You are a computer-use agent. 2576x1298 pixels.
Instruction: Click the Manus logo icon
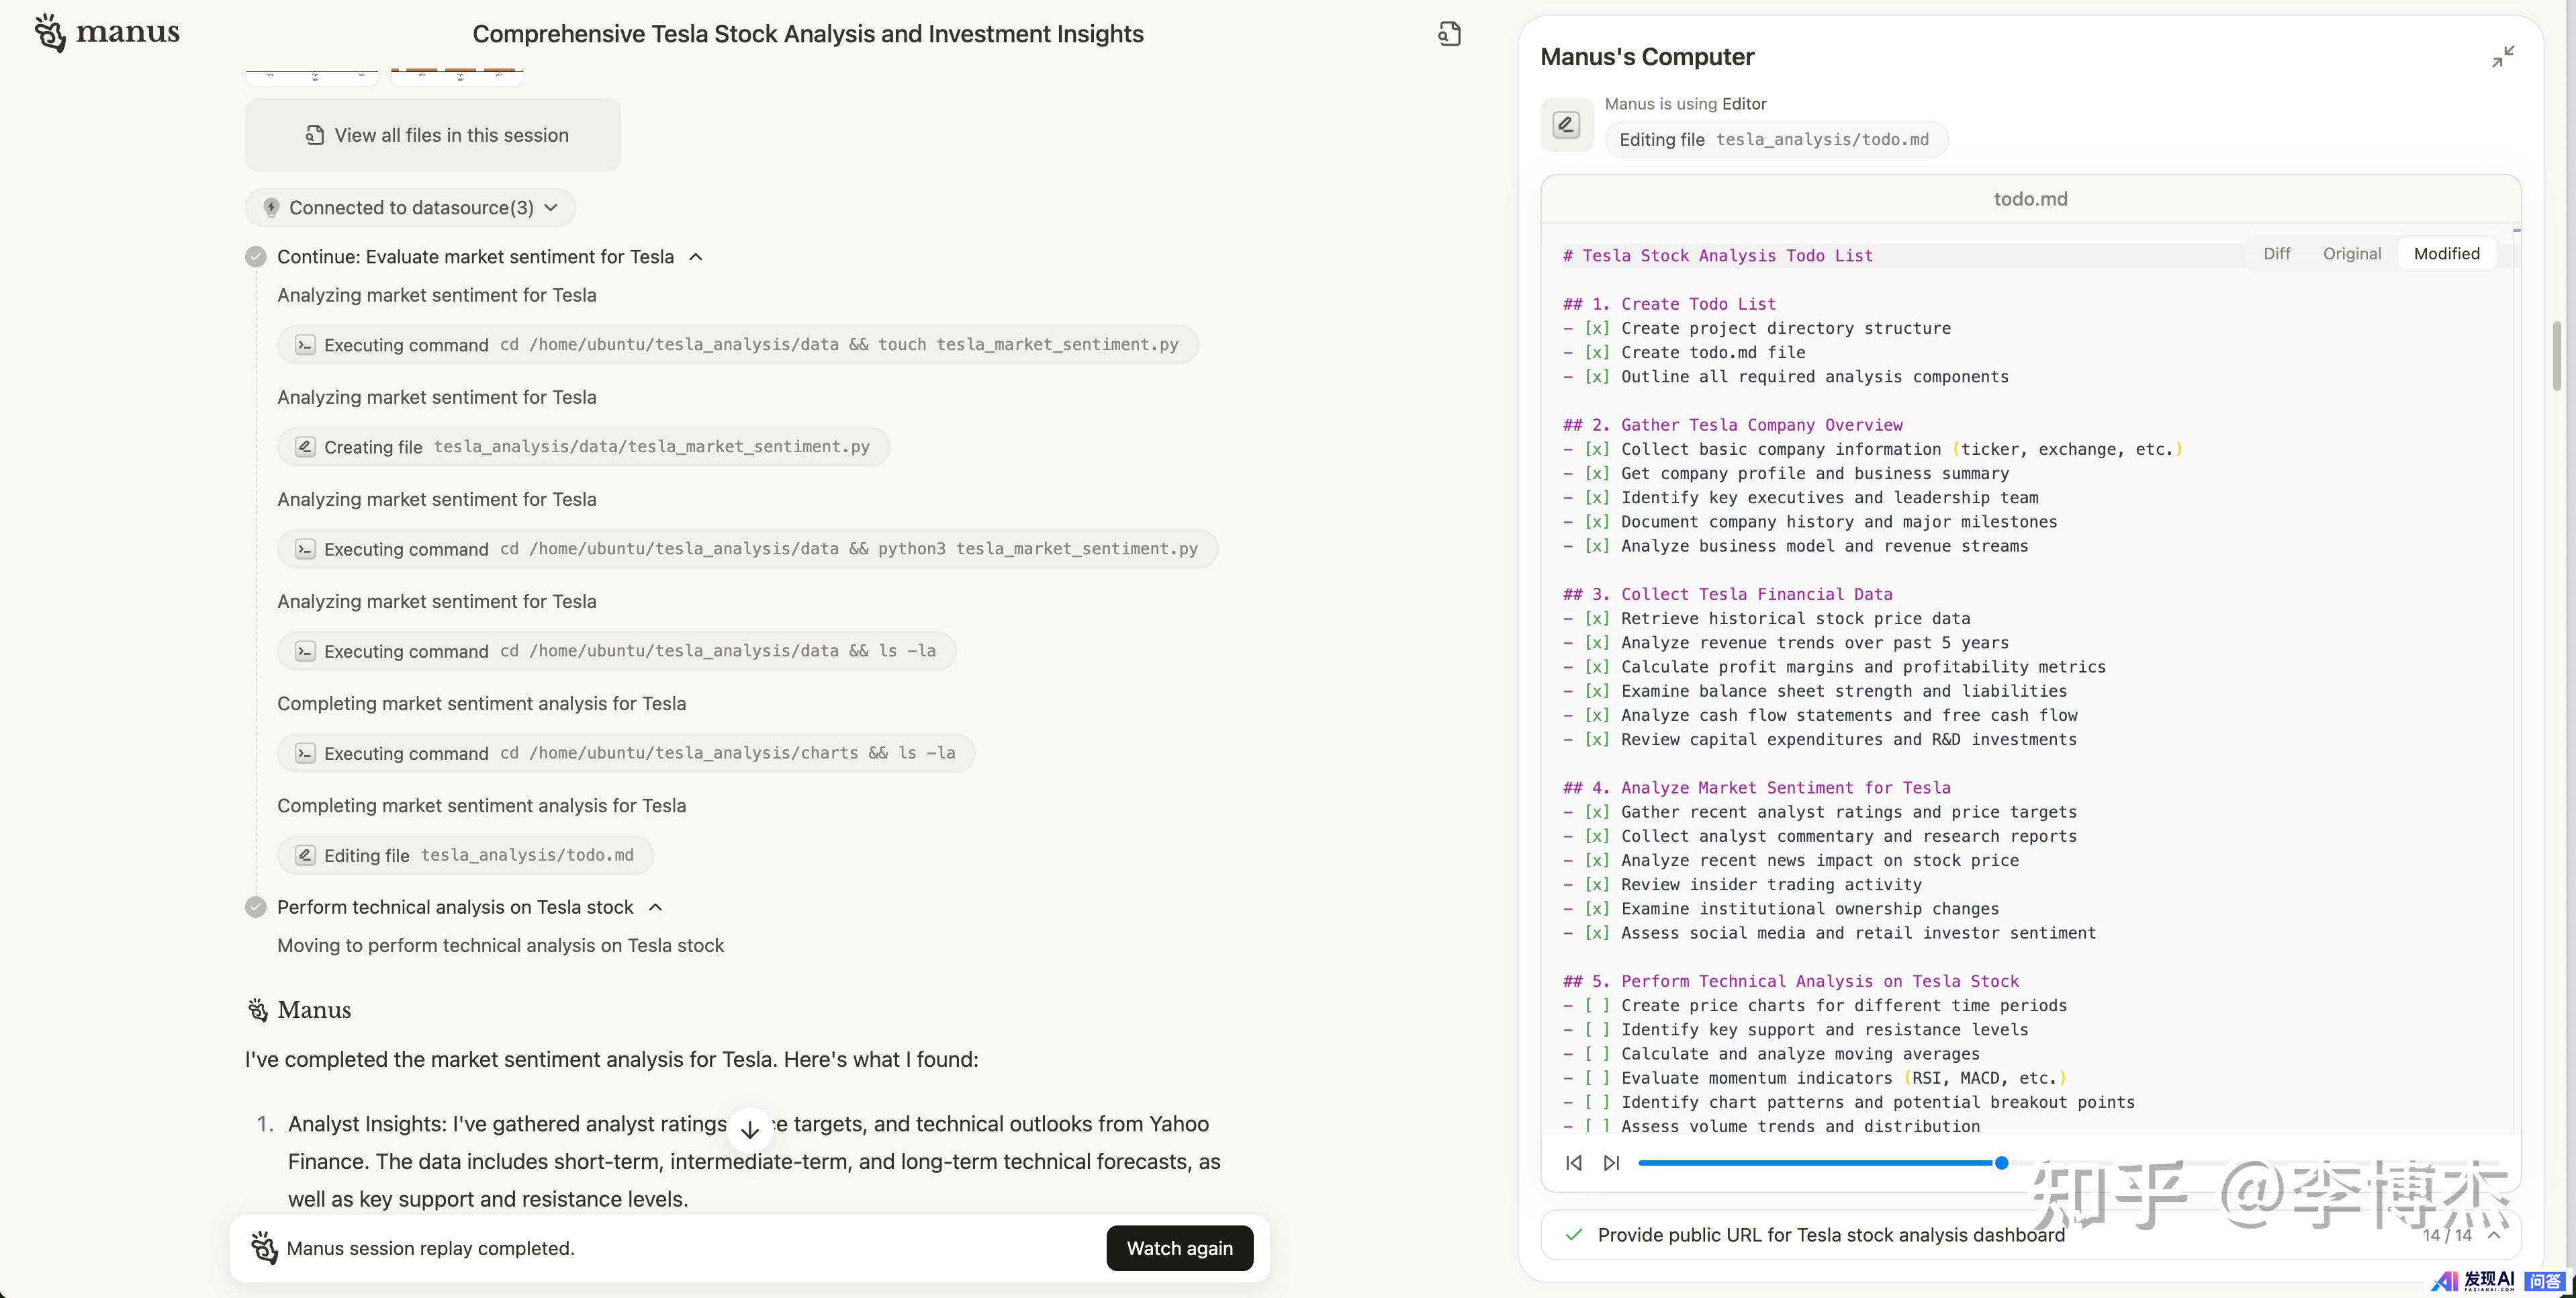click(50, 32)
